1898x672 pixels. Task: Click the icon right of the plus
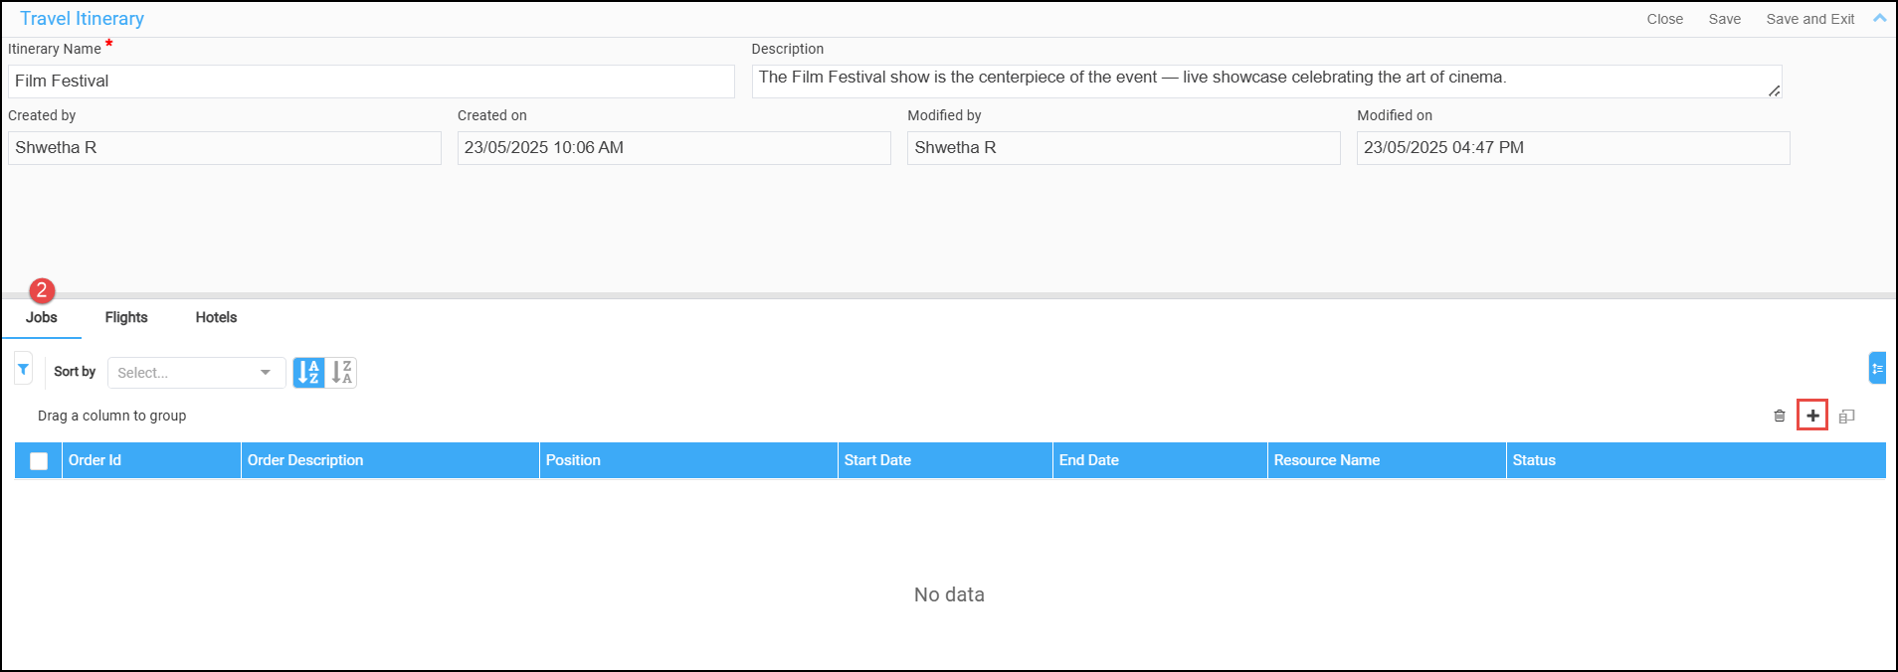[1846, 416]
